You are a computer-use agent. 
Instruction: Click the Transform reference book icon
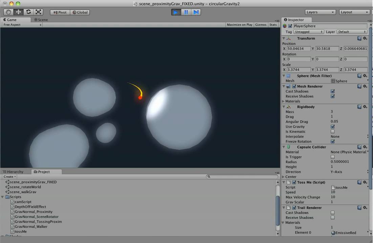pyautogui.click(x=359, y=38)
